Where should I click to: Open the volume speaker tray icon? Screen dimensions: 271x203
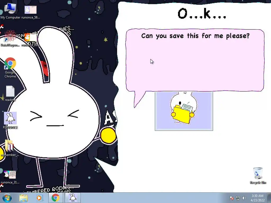(244, 198)
